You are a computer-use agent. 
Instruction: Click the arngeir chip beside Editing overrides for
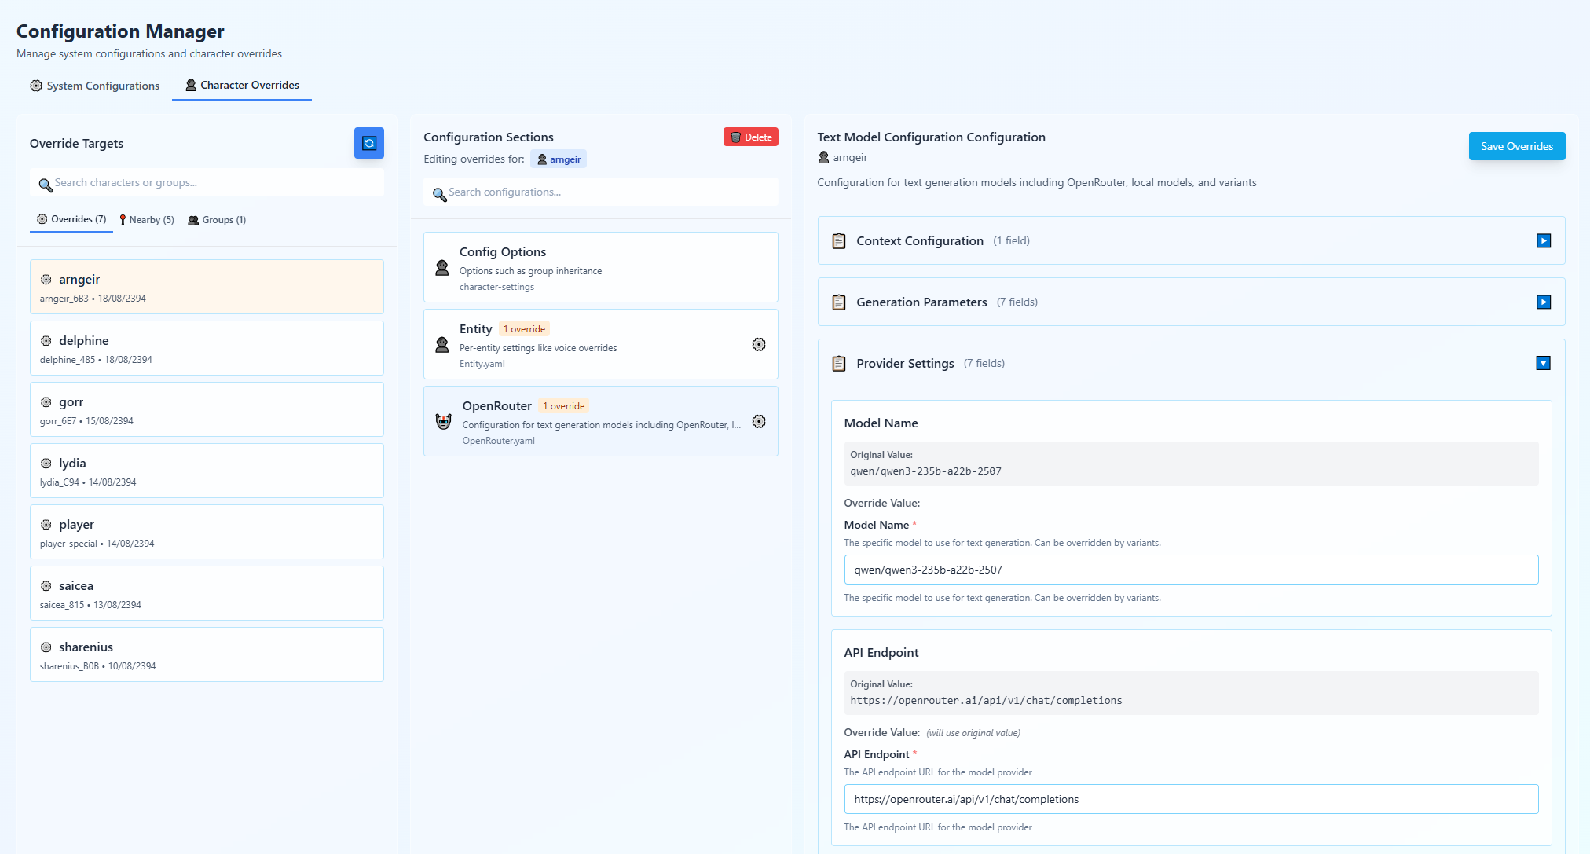coord(559,159)
